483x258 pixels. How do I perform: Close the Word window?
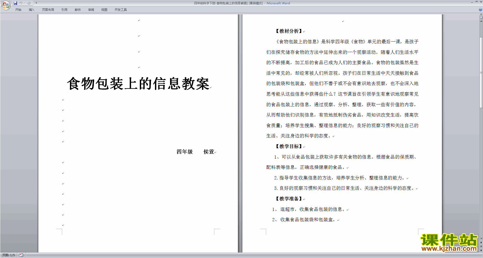(x=481, y=2)
